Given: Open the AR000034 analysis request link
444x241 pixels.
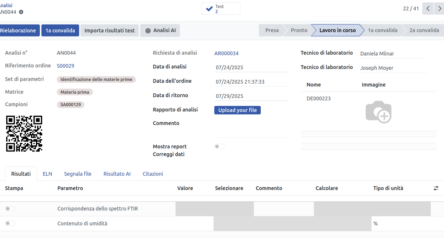Looking at the screenshot, I should tap(226, 53).
